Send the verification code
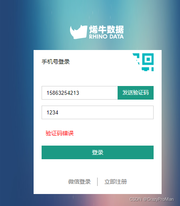Screen dimensions: 180x206 click(x=136, y=93)
